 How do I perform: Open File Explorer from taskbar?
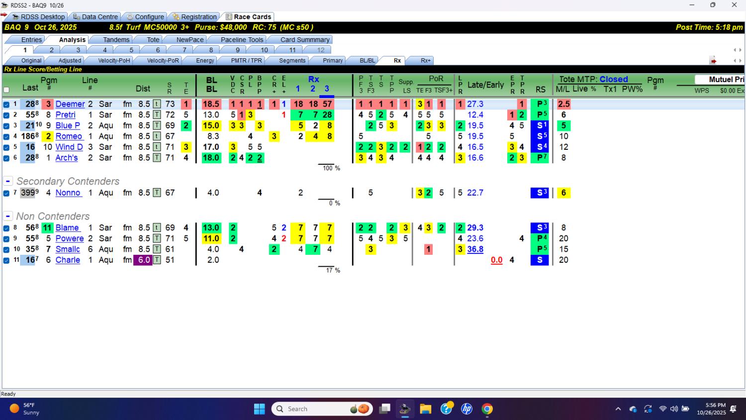coord(425,409)
